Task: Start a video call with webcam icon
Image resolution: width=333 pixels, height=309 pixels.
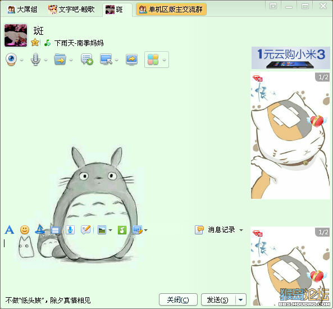Action: pyautogui.click(x=11, y=60)
